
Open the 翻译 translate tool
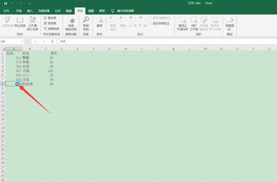(x=100, y=22)
